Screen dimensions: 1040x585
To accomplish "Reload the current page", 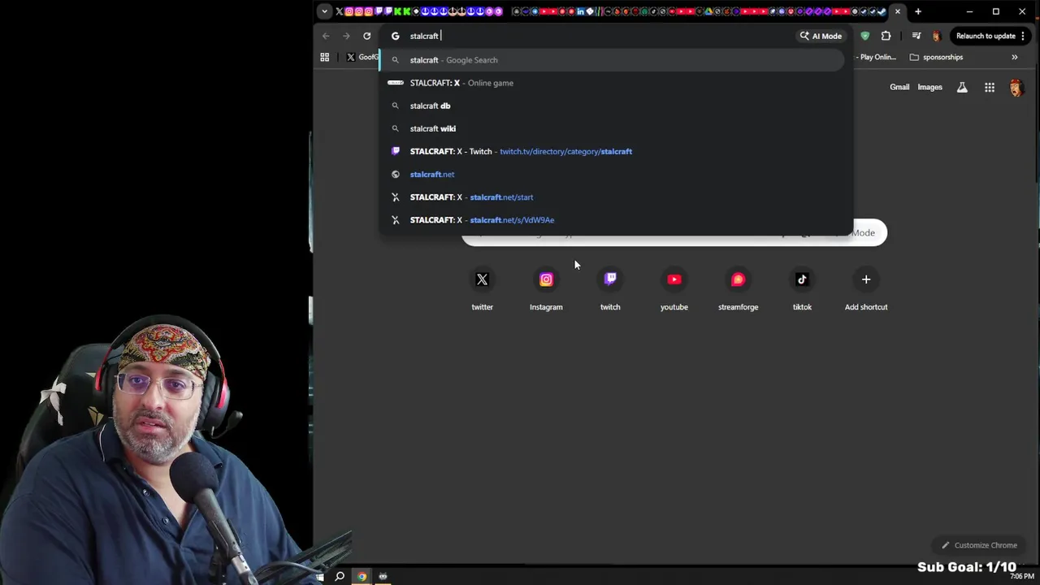I will [367, 36].
